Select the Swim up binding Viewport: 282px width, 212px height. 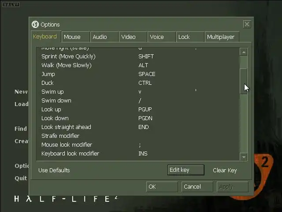(x=138, y=92)
